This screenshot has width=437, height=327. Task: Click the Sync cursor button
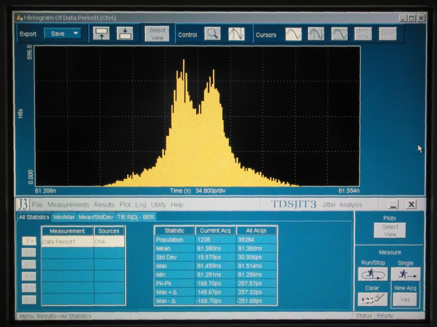(387, 34)
